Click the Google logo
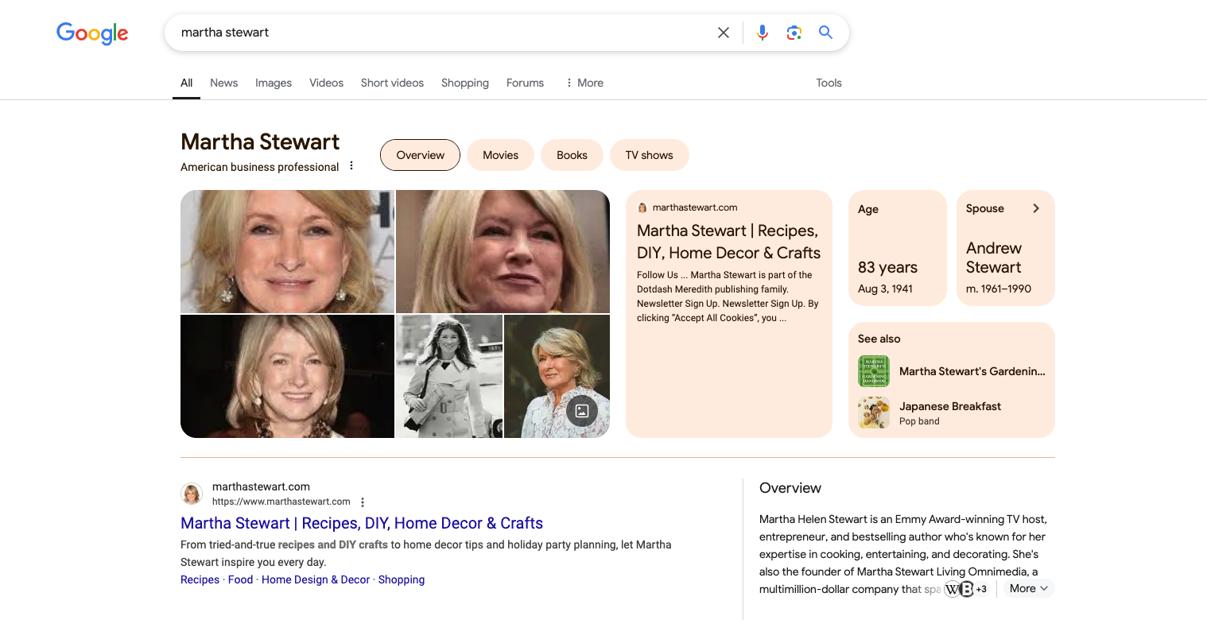 pyautogui.click(x=92, y=33)
